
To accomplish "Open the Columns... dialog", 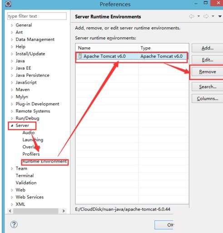I will [208, 98].
